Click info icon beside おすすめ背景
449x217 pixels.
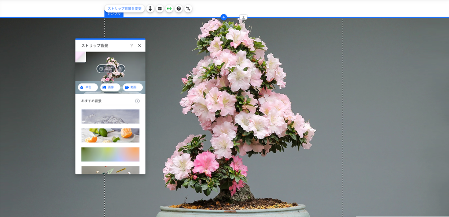pos(137,101)
